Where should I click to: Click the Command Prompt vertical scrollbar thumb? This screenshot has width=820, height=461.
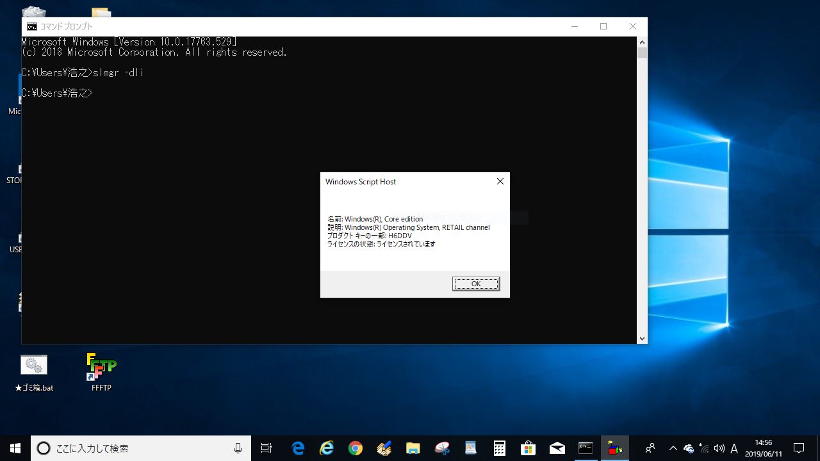(x=642, y=53)
